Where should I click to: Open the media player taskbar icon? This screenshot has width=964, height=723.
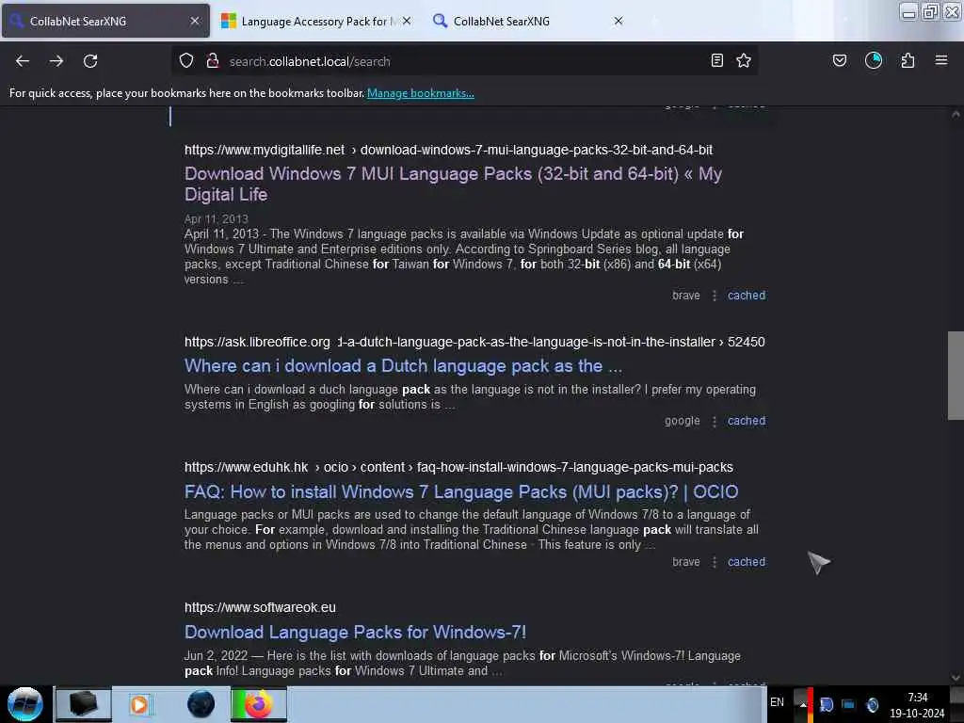(139, 704)
